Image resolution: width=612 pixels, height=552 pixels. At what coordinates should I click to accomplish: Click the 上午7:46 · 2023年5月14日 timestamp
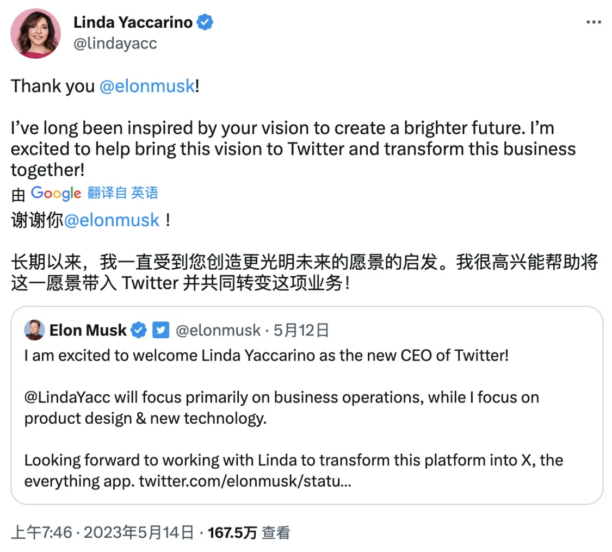102,533
